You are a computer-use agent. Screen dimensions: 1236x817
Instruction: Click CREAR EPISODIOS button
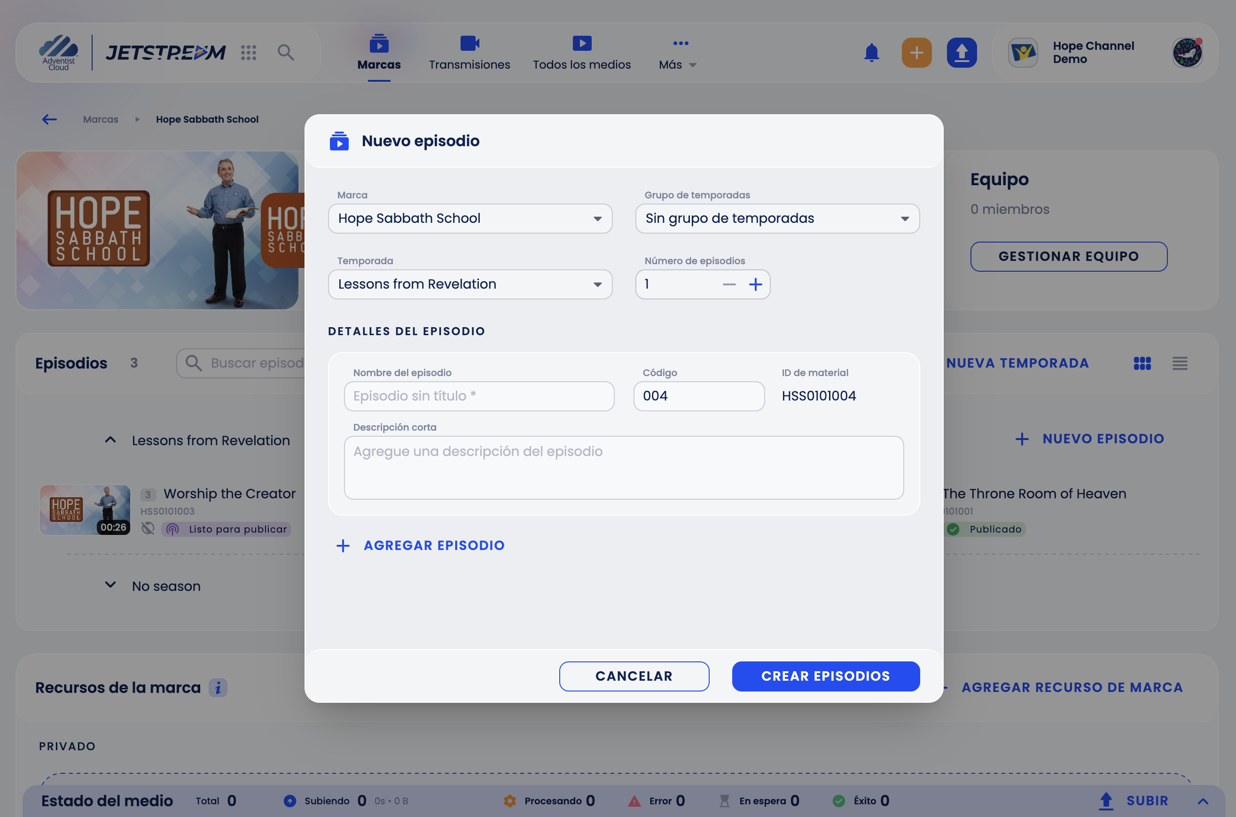click(x=826, y=676)
